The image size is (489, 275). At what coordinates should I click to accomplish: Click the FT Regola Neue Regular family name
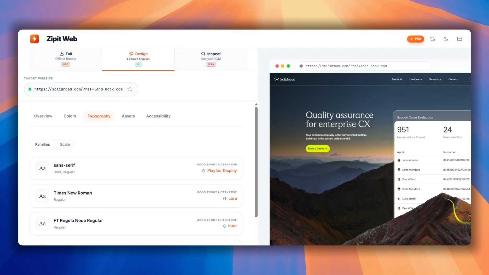78,220
